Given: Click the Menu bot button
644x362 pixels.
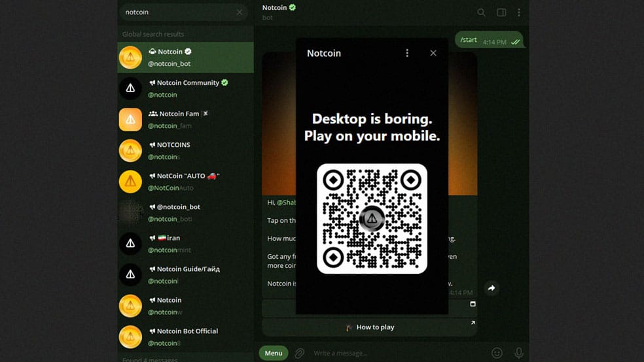Looking at the screenshot, I should pos(274,353).
